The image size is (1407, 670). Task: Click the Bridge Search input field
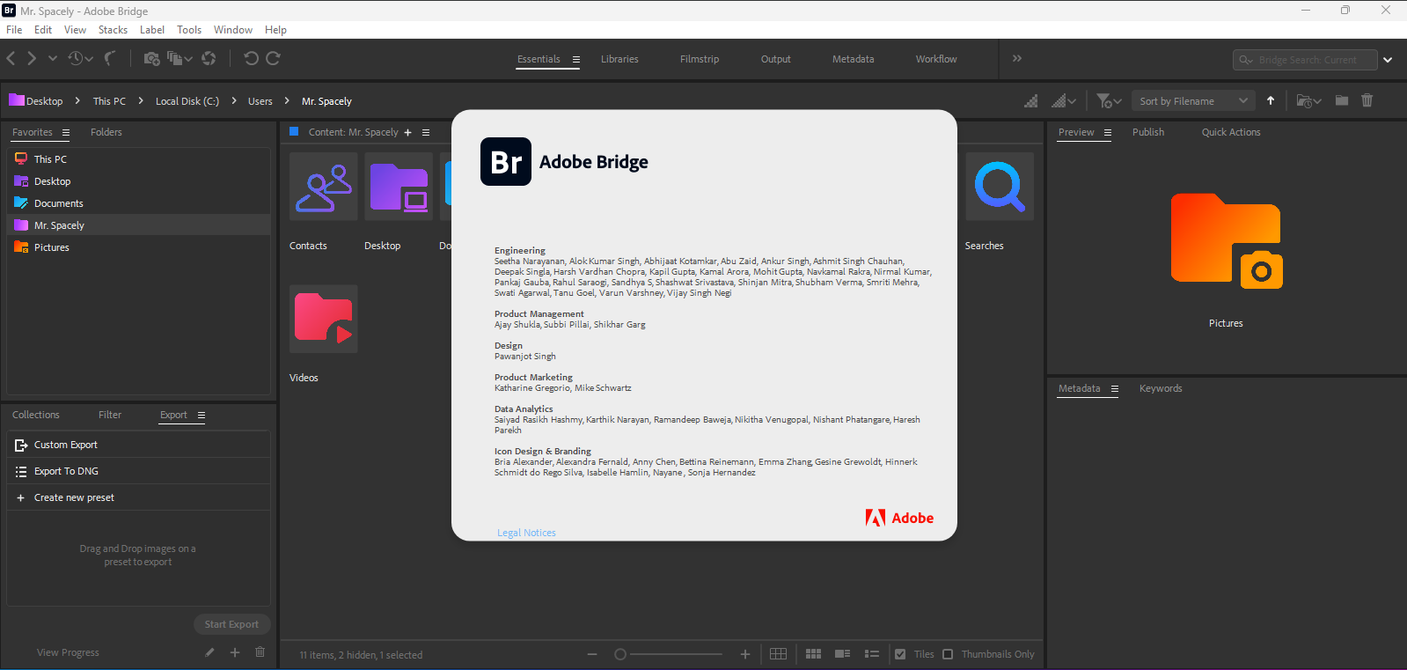(1305, 60)
